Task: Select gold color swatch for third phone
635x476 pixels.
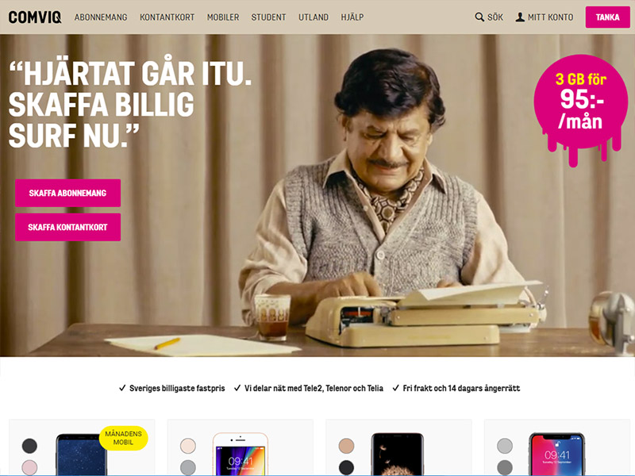Action: click(346, 446)
